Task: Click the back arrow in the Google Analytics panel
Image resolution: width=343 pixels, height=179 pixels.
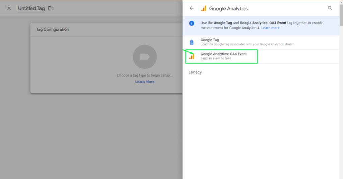Action: coord(192,8)
